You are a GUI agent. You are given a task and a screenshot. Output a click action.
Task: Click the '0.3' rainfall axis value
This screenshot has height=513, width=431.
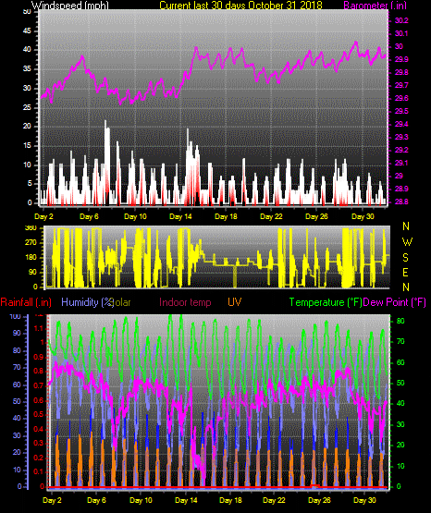(39, 444)
